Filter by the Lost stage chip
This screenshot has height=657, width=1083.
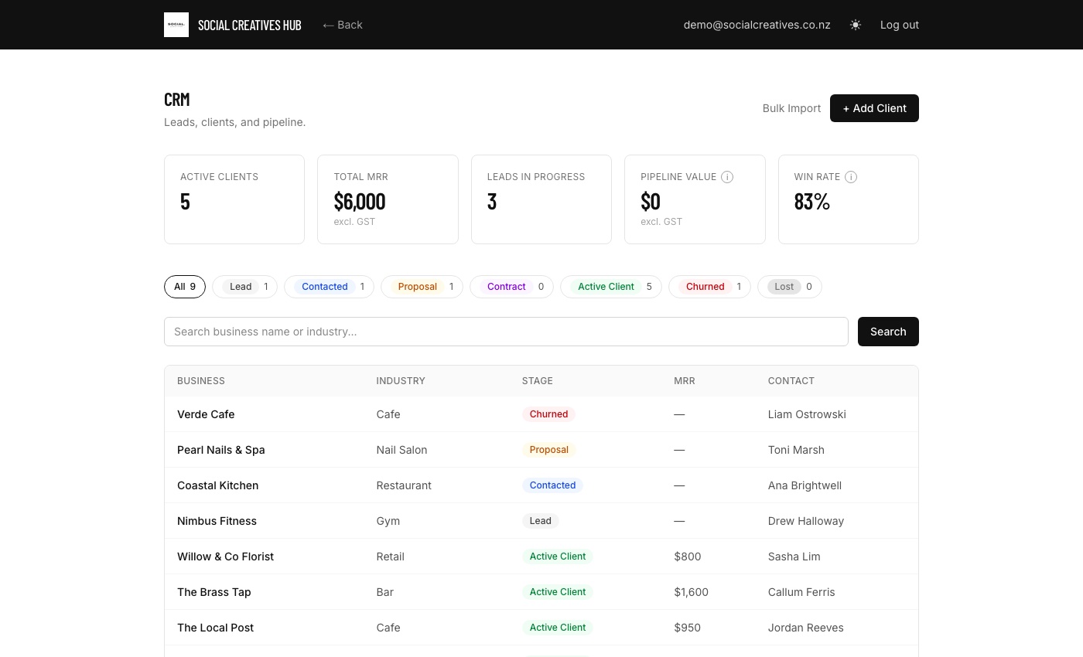coord(790,287)
